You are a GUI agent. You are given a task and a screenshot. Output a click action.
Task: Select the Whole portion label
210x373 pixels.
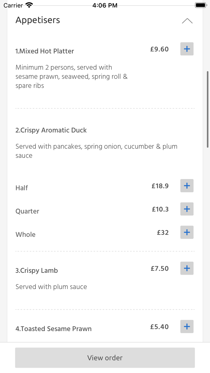tap(25, 234)
